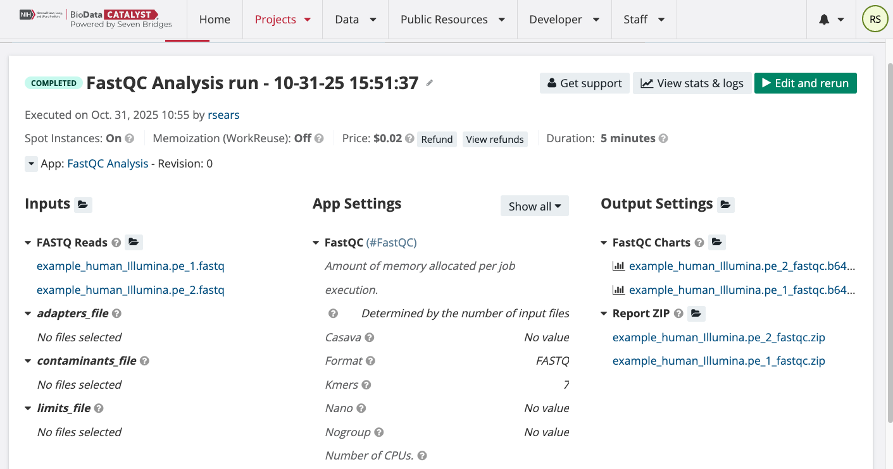
Task: Click folder icon next to Inputs heading
Action: pos(83,204)
